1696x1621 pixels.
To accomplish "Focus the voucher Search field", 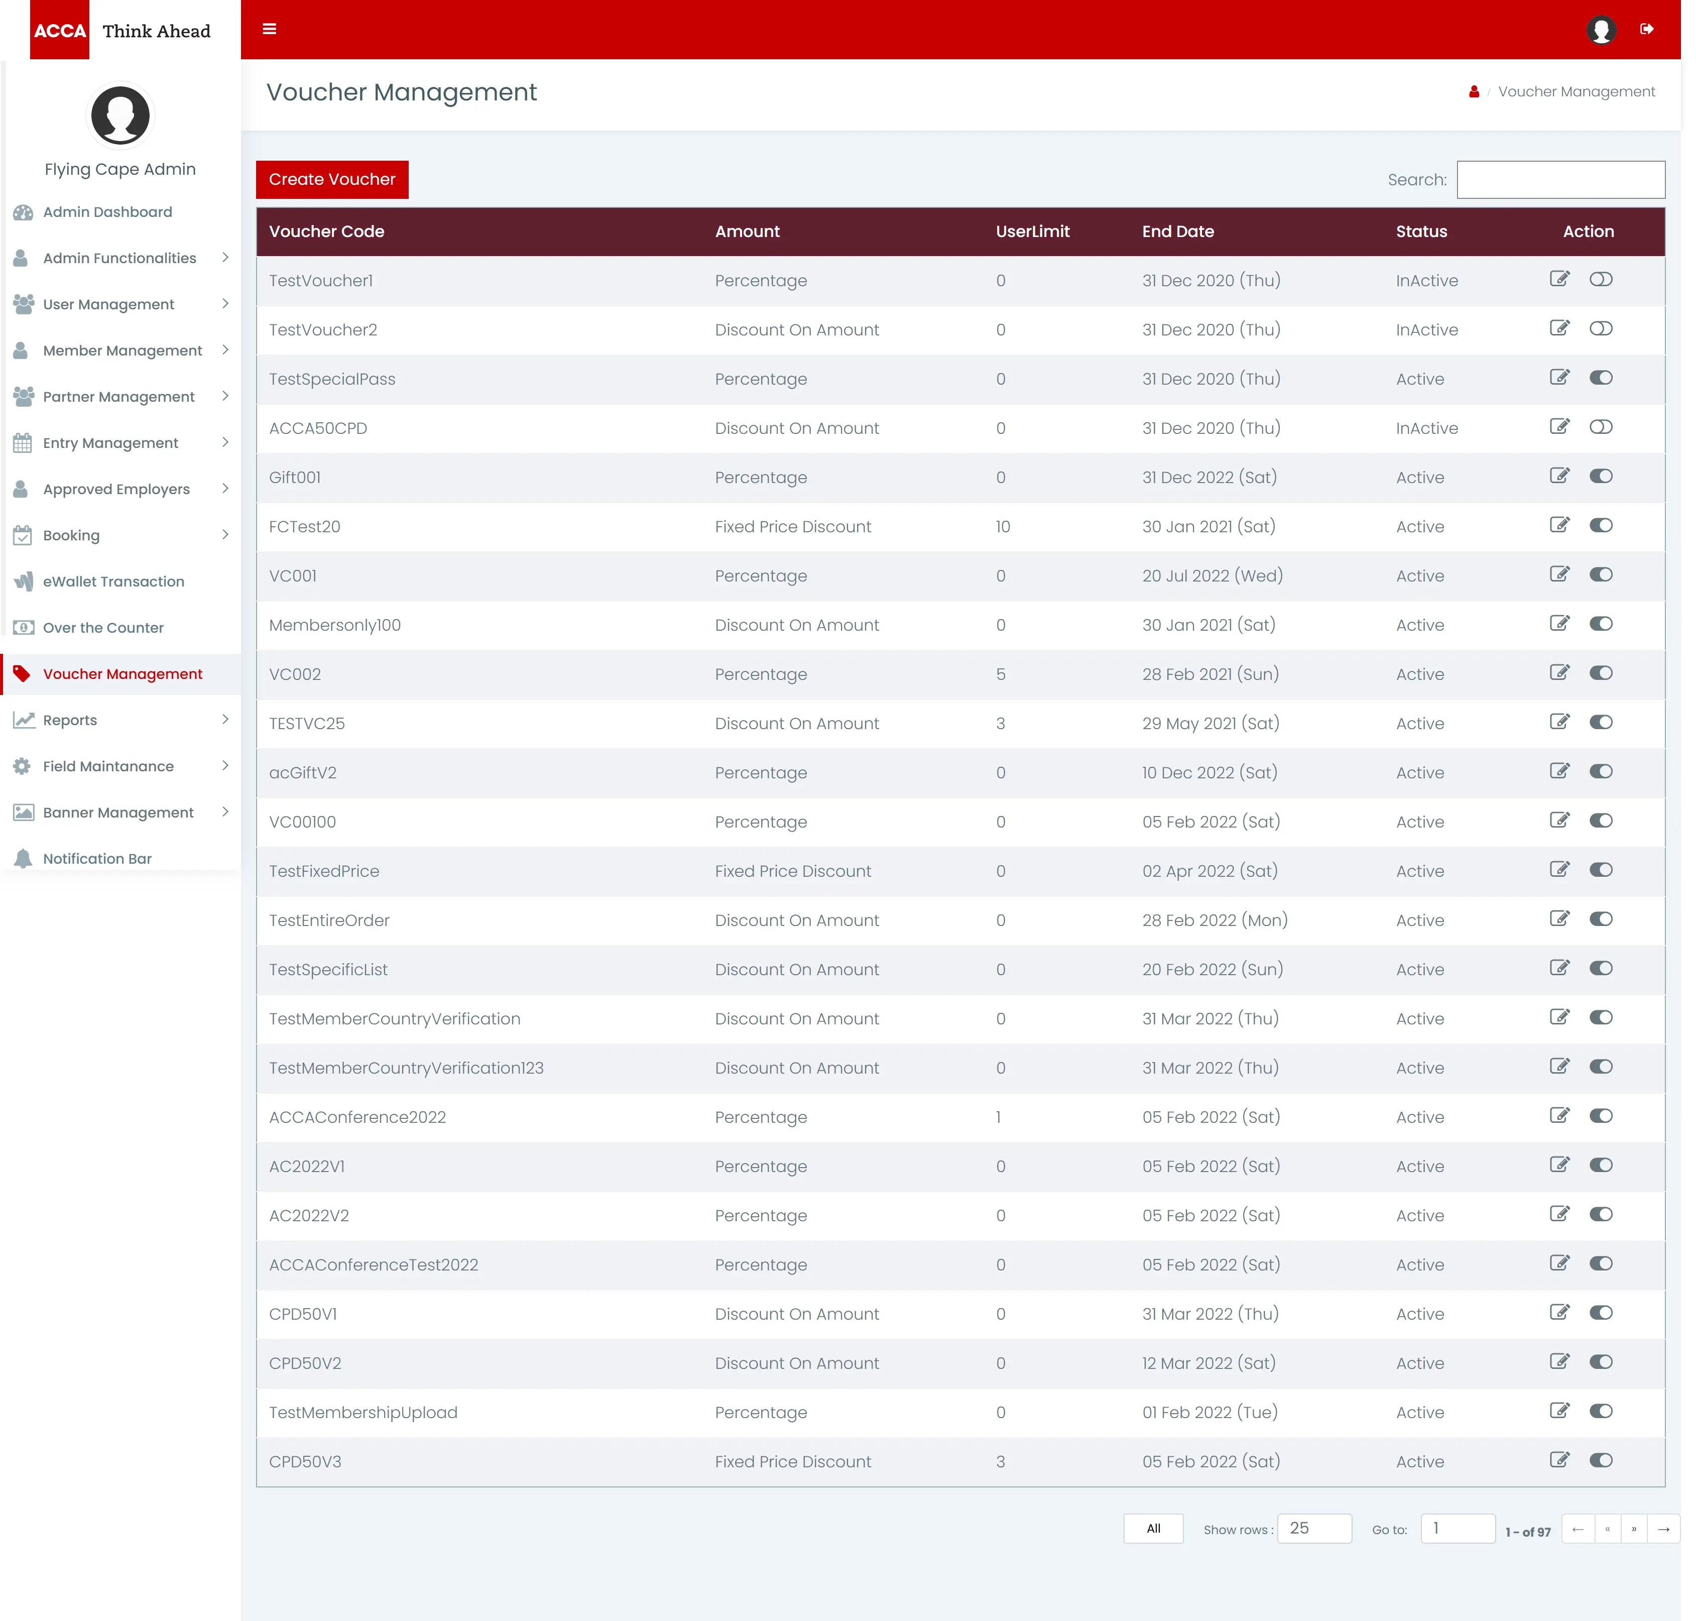I will pos(1560,180).
